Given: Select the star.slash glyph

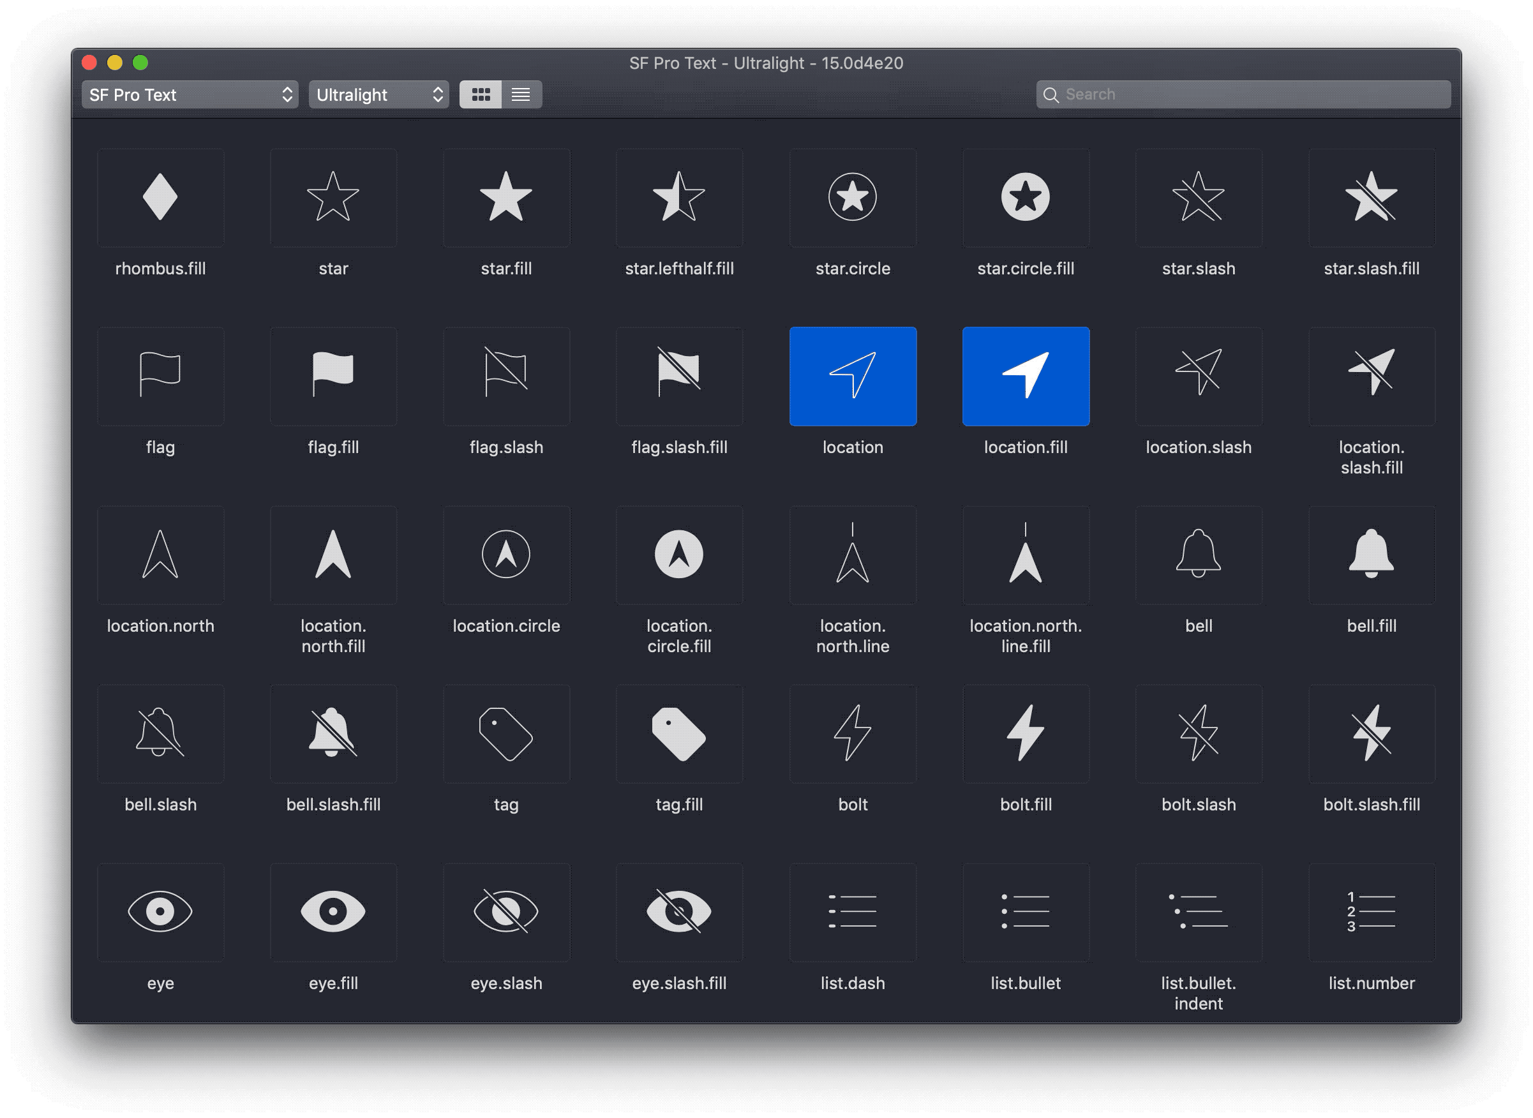Looking at the screenshot, I should (1199, 198).
